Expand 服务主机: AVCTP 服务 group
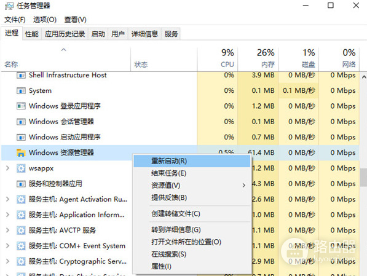 tap(7, 231)
